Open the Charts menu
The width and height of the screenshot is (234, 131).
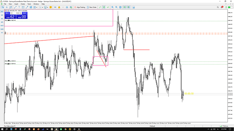[23, 4]
